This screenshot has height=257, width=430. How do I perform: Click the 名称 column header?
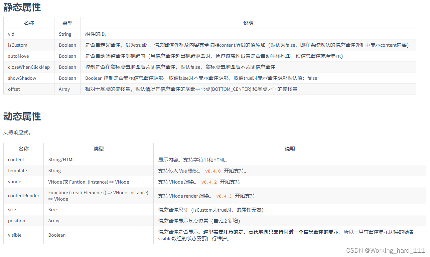click(29, 23)
